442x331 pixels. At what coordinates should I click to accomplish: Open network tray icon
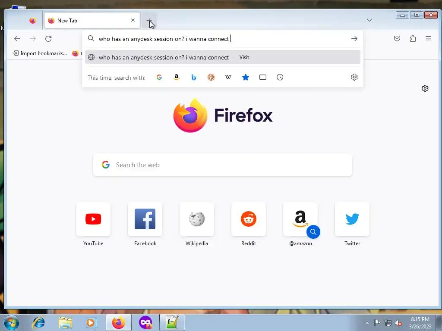point(388,323)
